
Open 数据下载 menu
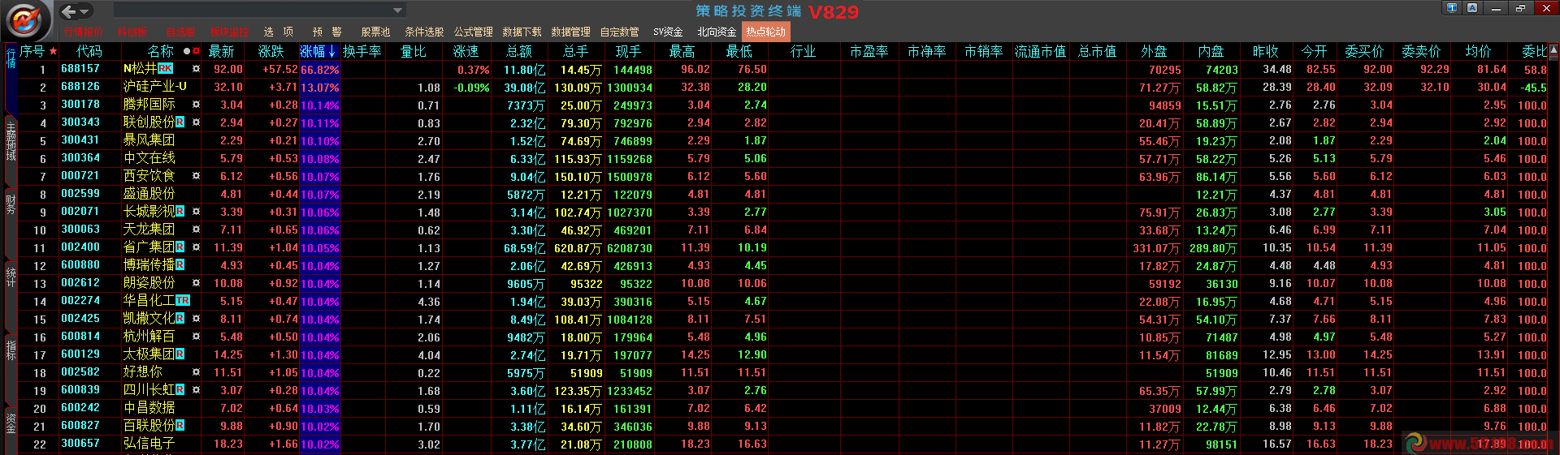[522, 32]
